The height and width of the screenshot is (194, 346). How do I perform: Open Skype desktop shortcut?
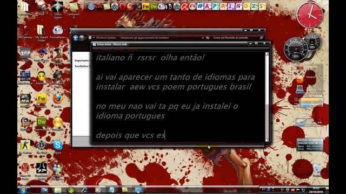(58, 147)
